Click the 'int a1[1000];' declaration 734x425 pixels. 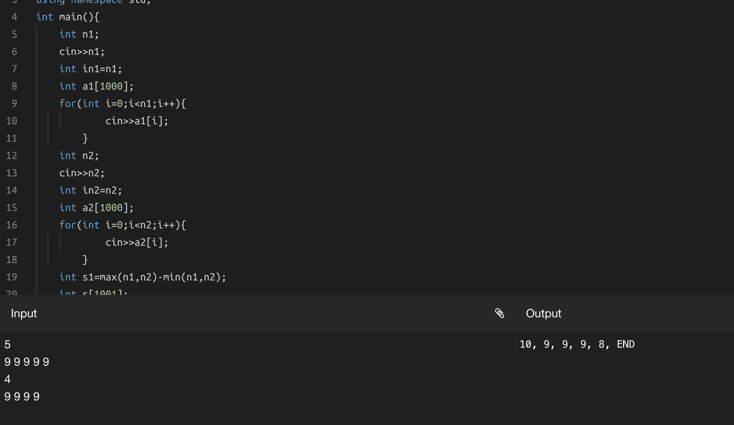pyautogui.click(x=96, y=86)
